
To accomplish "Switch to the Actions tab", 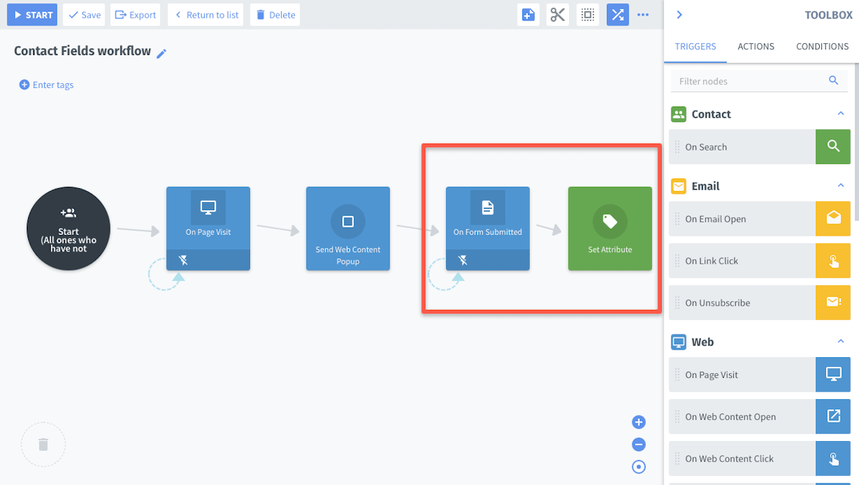I will [x=756, y=47].
